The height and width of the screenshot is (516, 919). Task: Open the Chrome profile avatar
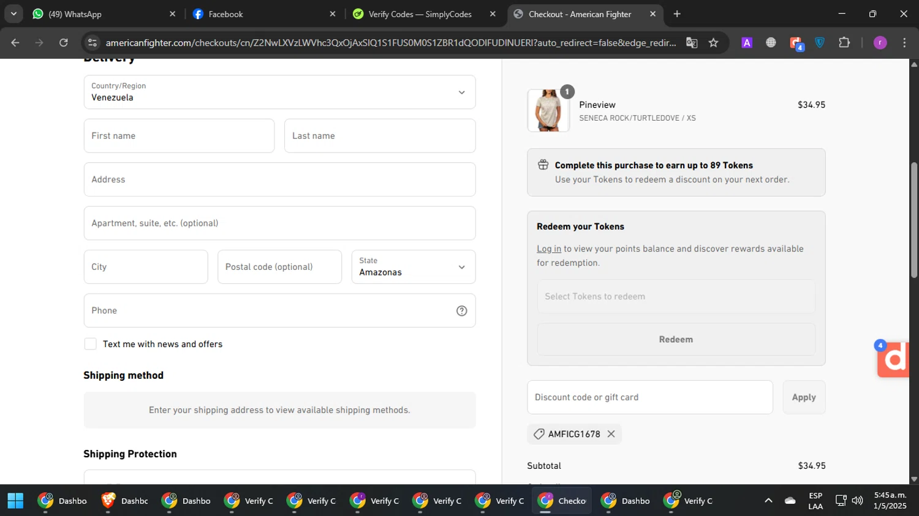click(x=880, y=42)
